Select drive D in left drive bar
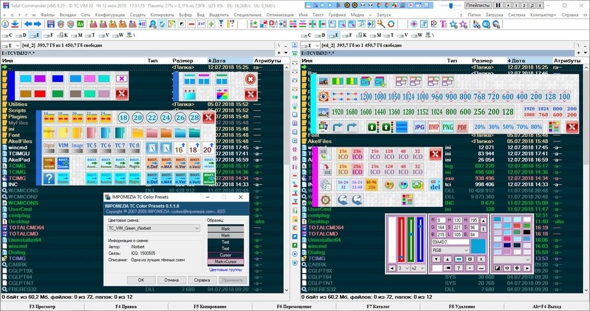Viewport: 590px width, 311px height. click(21, 35)
